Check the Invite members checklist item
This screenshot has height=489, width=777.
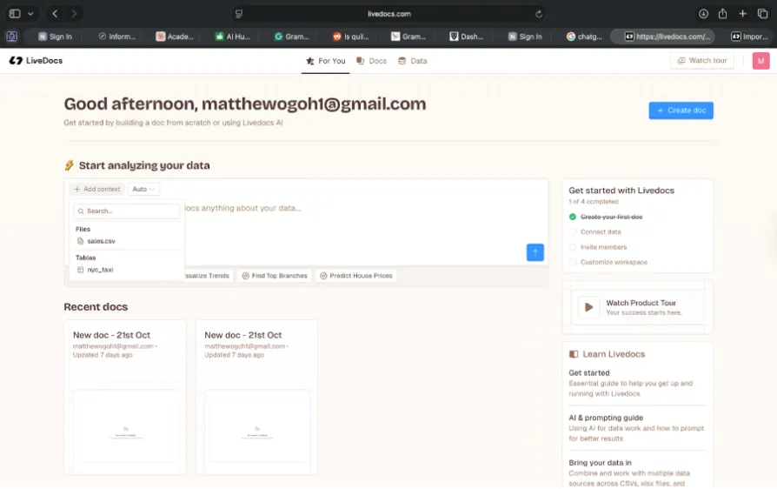[573, 247]
